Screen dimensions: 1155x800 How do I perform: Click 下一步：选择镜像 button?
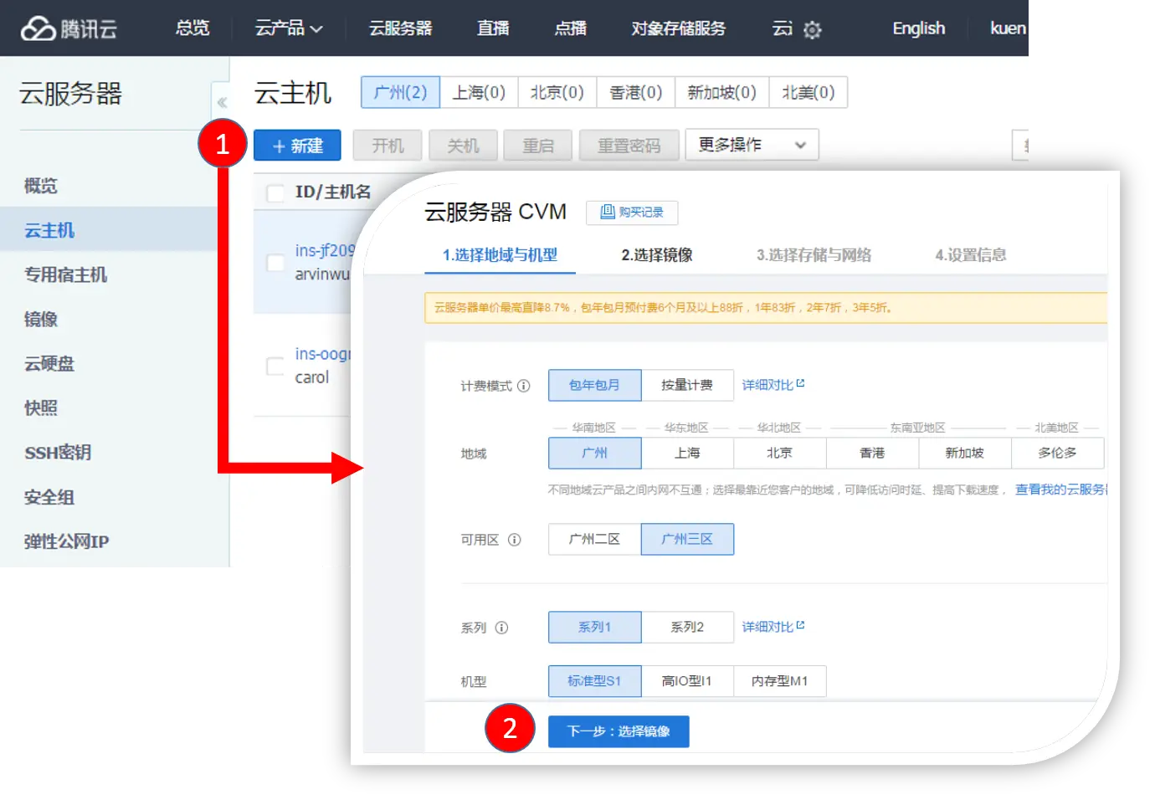619,731
